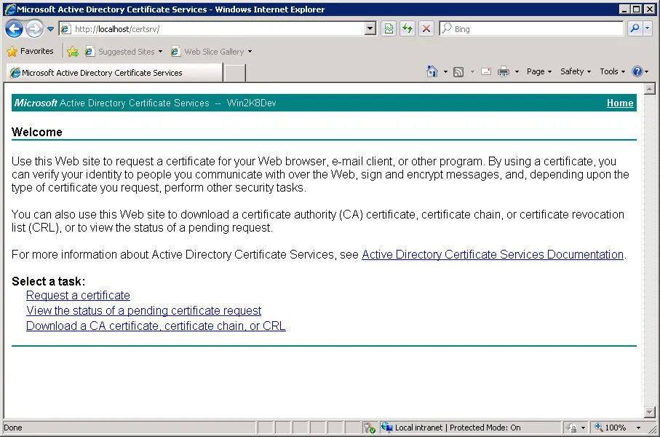
Task: Open the Safety menu
Action: point(576,71)
